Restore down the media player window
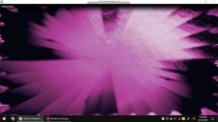 [x=206, y=2]
